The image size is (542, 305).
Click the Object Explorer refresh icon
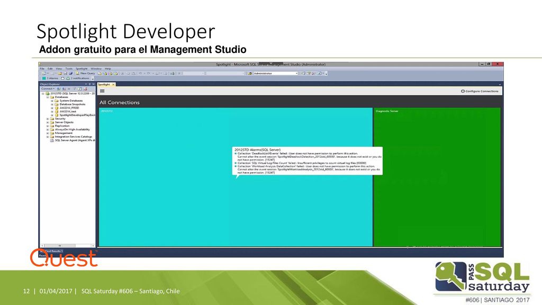click(x=80, y=89)
